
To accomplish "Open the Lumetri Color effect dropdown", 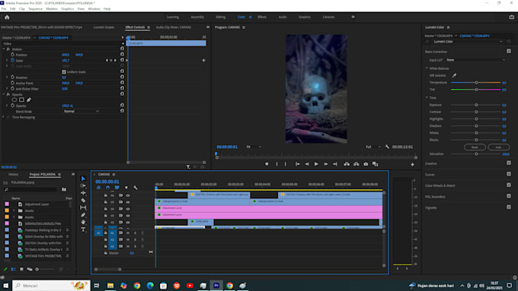I will pyautogui.click(x=468, y=42).
